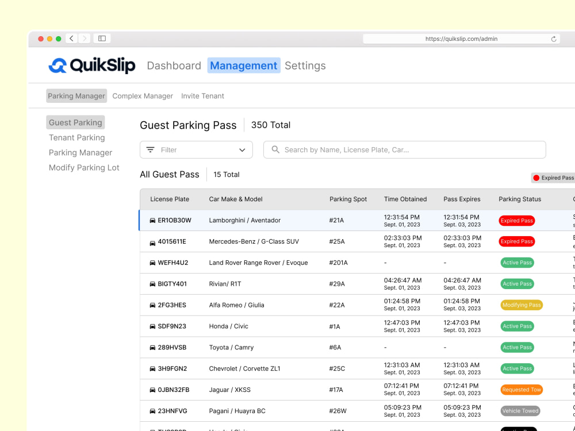Select Tenant Parking in sidebar
Viewport: 575px width, 431px height.
(76, 137)
